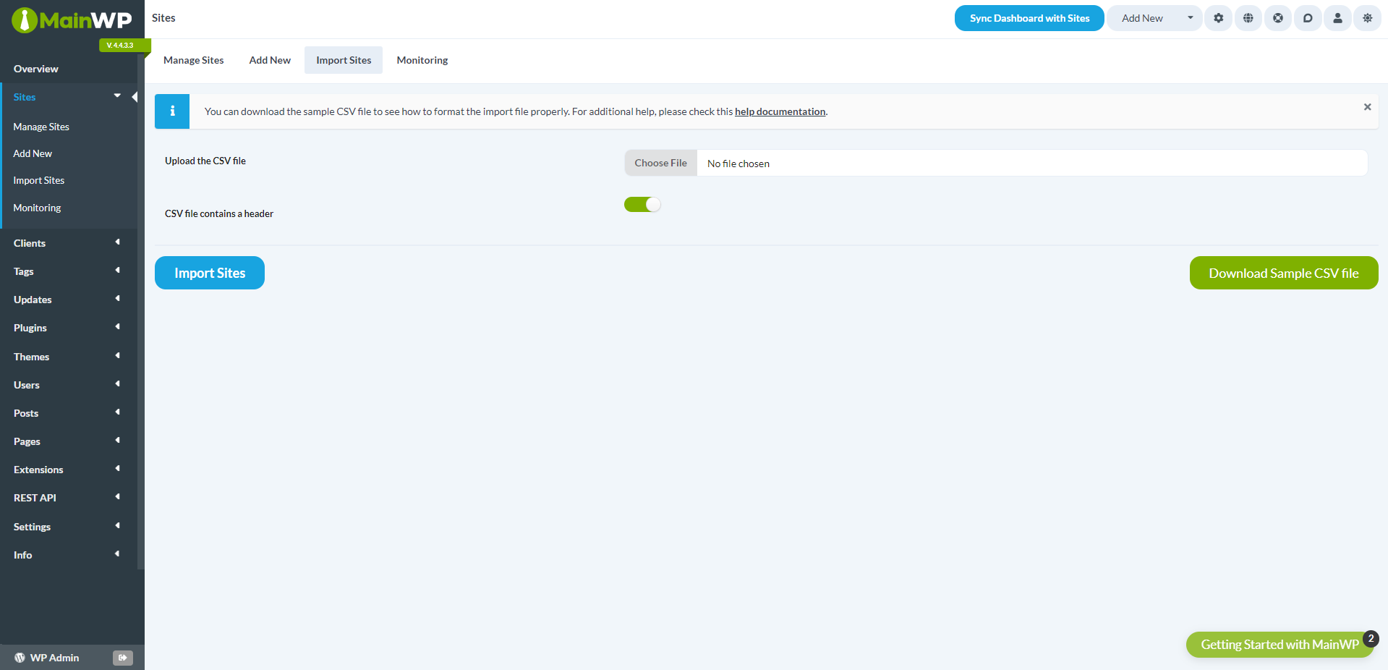The image size is (1388, 670).
Task: Click Sync Dashboard with Sites button
Action: pos(1029,18)
